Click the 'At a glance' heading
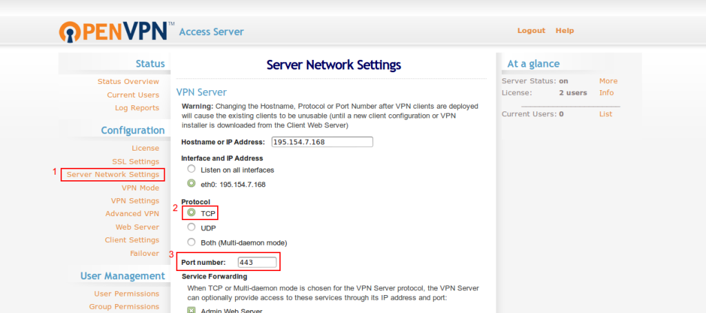The image size is (706, 313). [x=534, y=64]
